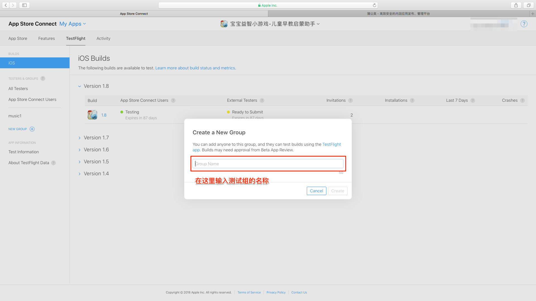The image size is (536, 301).
Task: Click the Create button in dialog
Action: (x=338, y=191)
